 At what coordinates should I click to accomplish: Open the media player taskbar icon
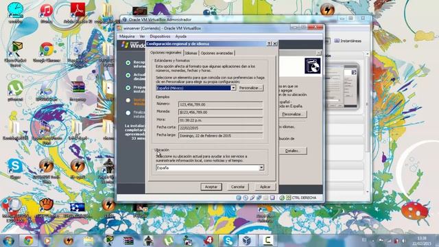point(47,241)
